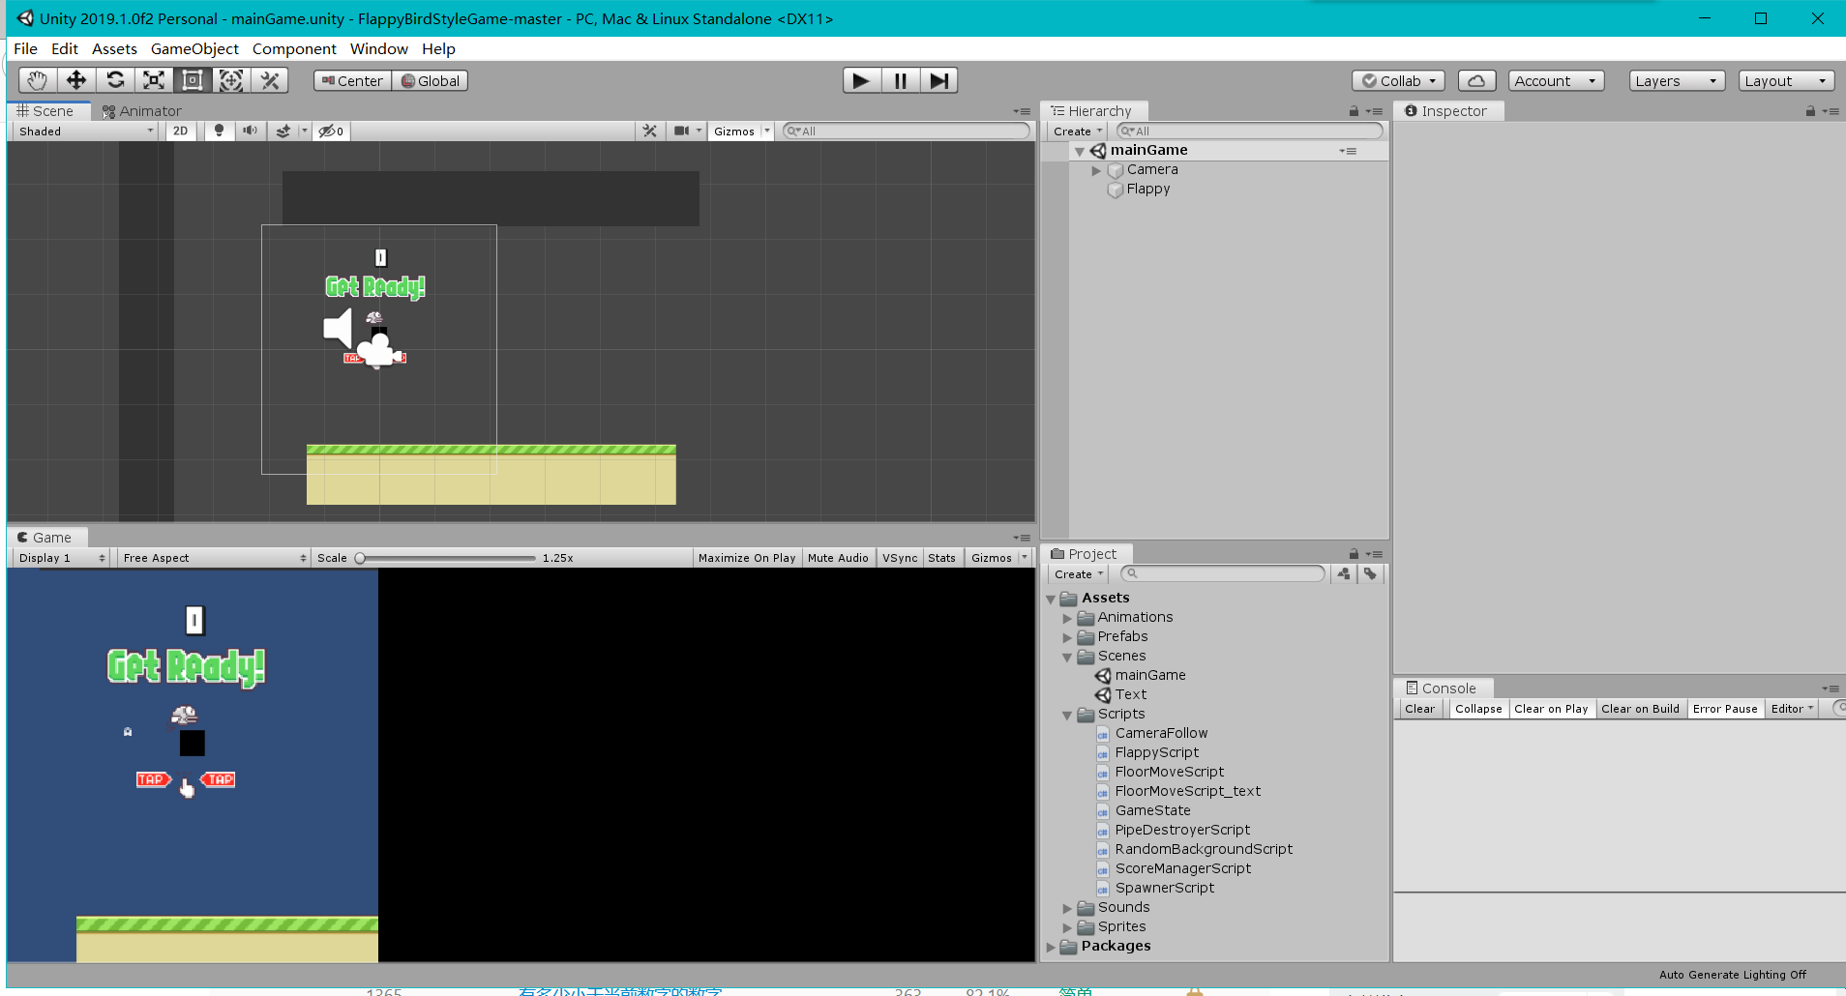This screenshot has height=996, width=1846.
Task: Toggle Stats overlay in Game view
Action: 941,558
